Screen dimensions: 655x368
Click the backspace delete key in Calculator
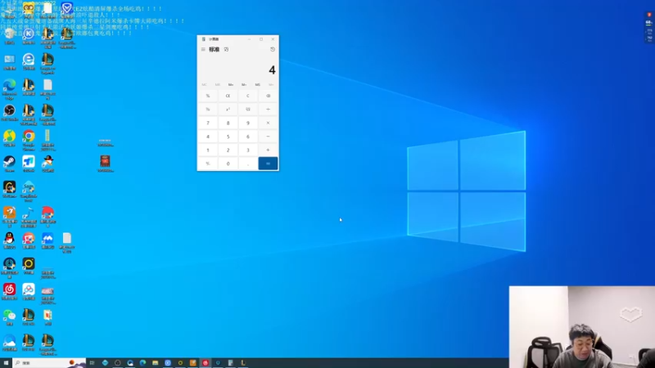(x=269, y=96)
